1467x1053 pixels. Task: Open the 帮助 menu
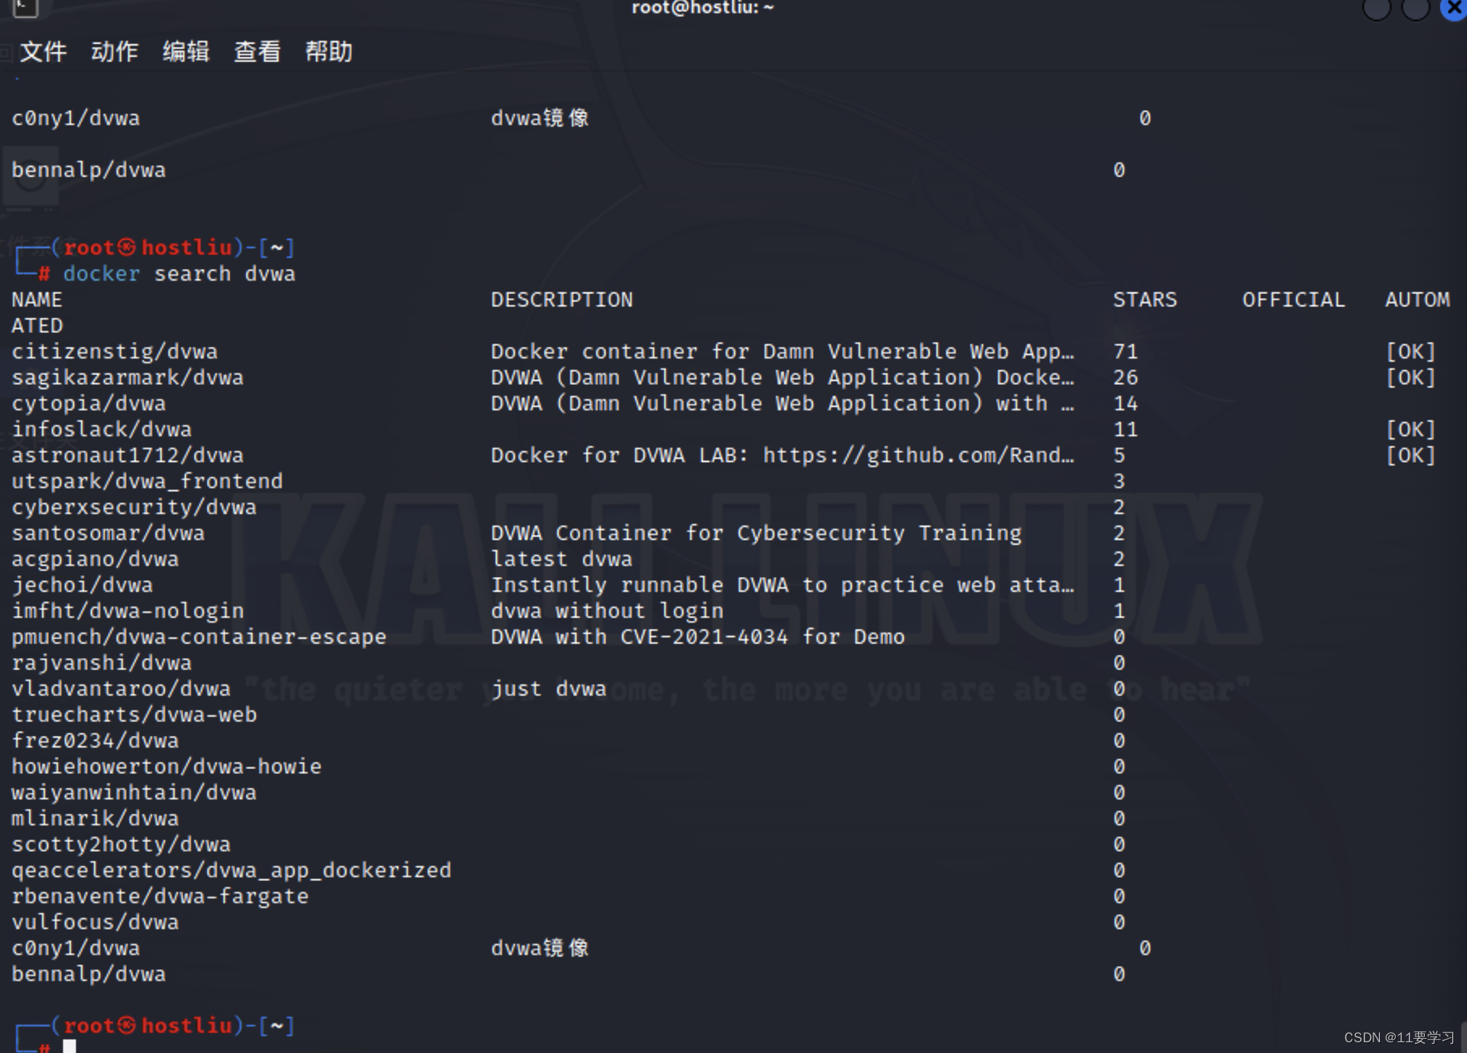[x=329, y=51]
